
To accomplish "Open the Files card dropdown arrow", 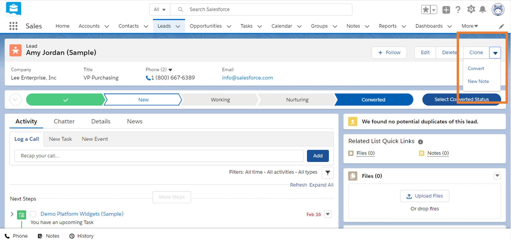I will point(497,176).
